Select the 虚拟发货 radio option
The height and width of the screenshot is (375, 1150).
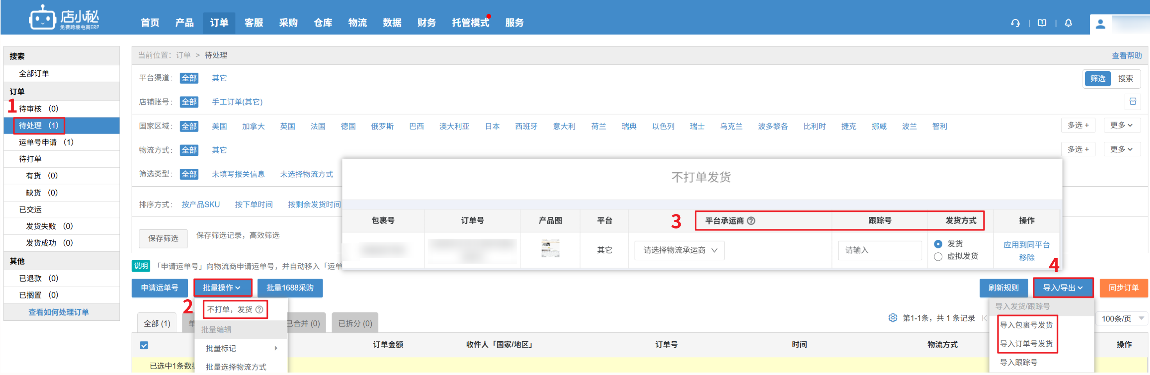[938, 256]
